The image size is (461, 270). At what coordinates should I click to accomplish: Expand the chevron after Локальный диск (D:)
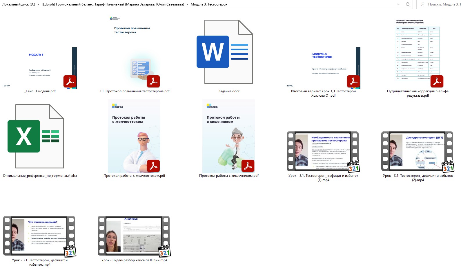coord(38,4)
